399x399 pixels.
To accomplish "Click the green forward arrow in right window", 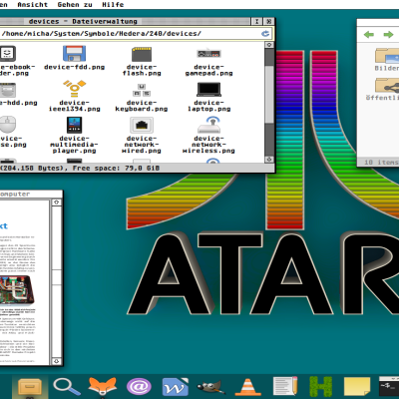I will pos(388,34).
